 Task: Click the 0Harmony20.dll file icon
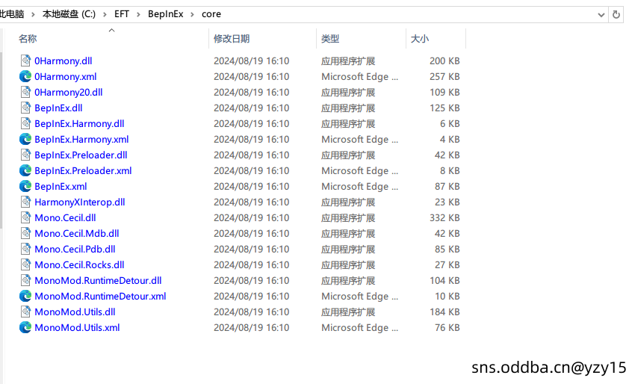pos(25,93)
